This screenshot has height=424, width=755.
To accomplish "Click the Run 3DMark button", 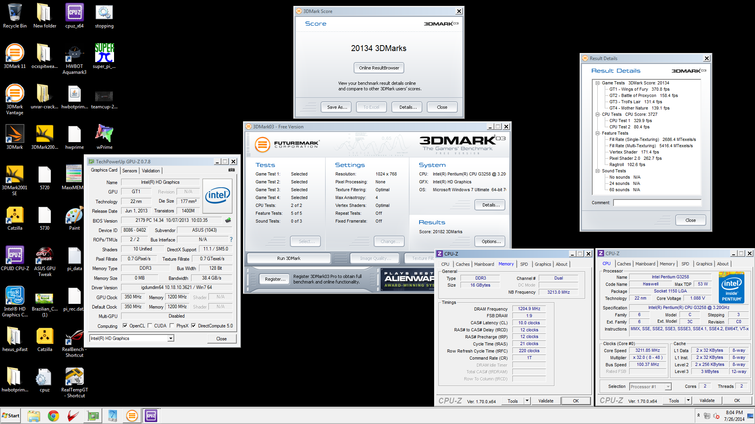I will pos(289,258).
